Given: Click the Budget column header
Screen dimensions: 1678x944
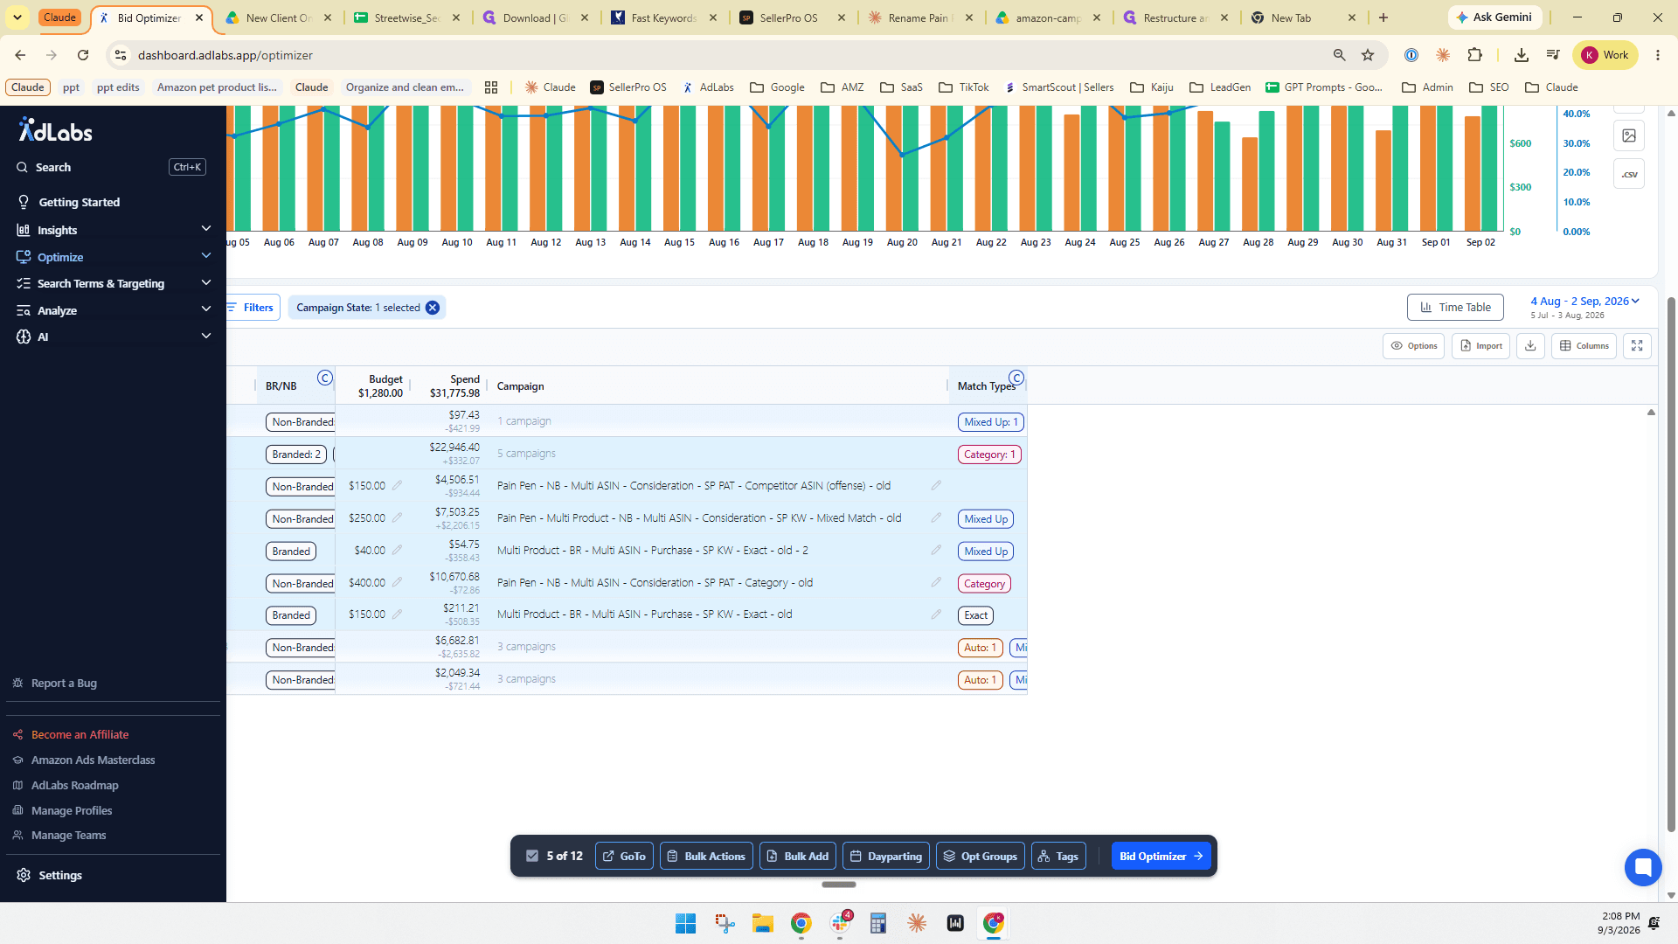Looking at the screenshot, I should [x=380, y=385].
